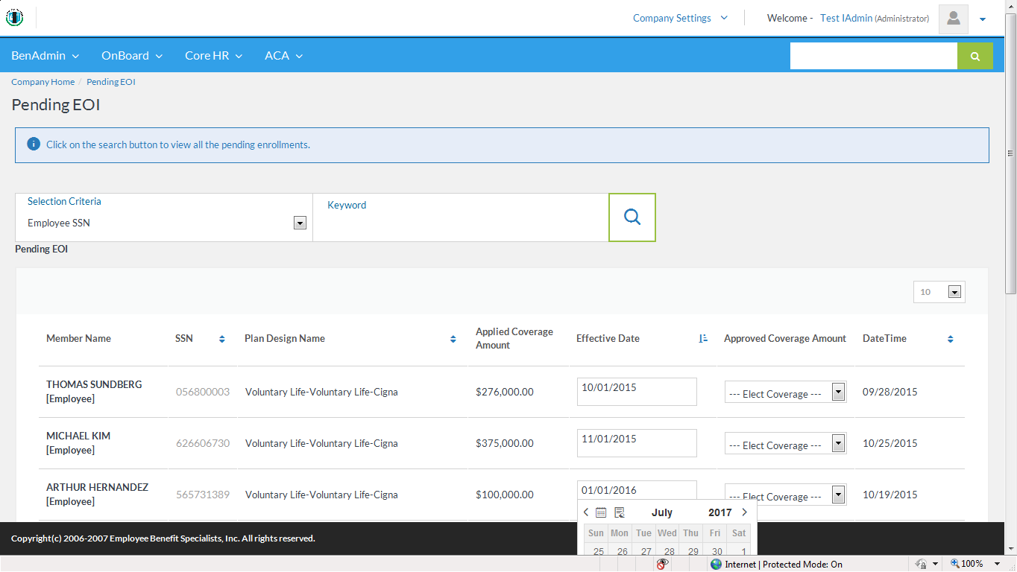Open the zoom level dropdown arrow

(x=998, y=565)
